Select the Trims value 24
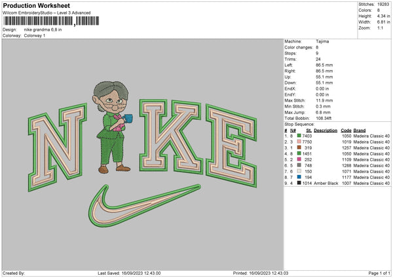Viewport: 393px width, 278px height. (x=318, y=59)
